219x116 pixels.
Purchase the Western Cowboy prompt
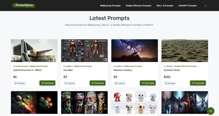pos(148,83)
